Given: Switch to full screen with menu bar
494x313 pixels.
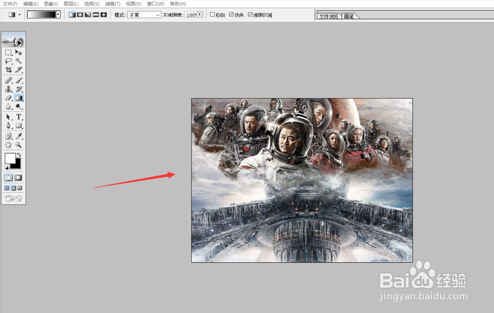Looking at the screenshot, I should pos(14,188).
